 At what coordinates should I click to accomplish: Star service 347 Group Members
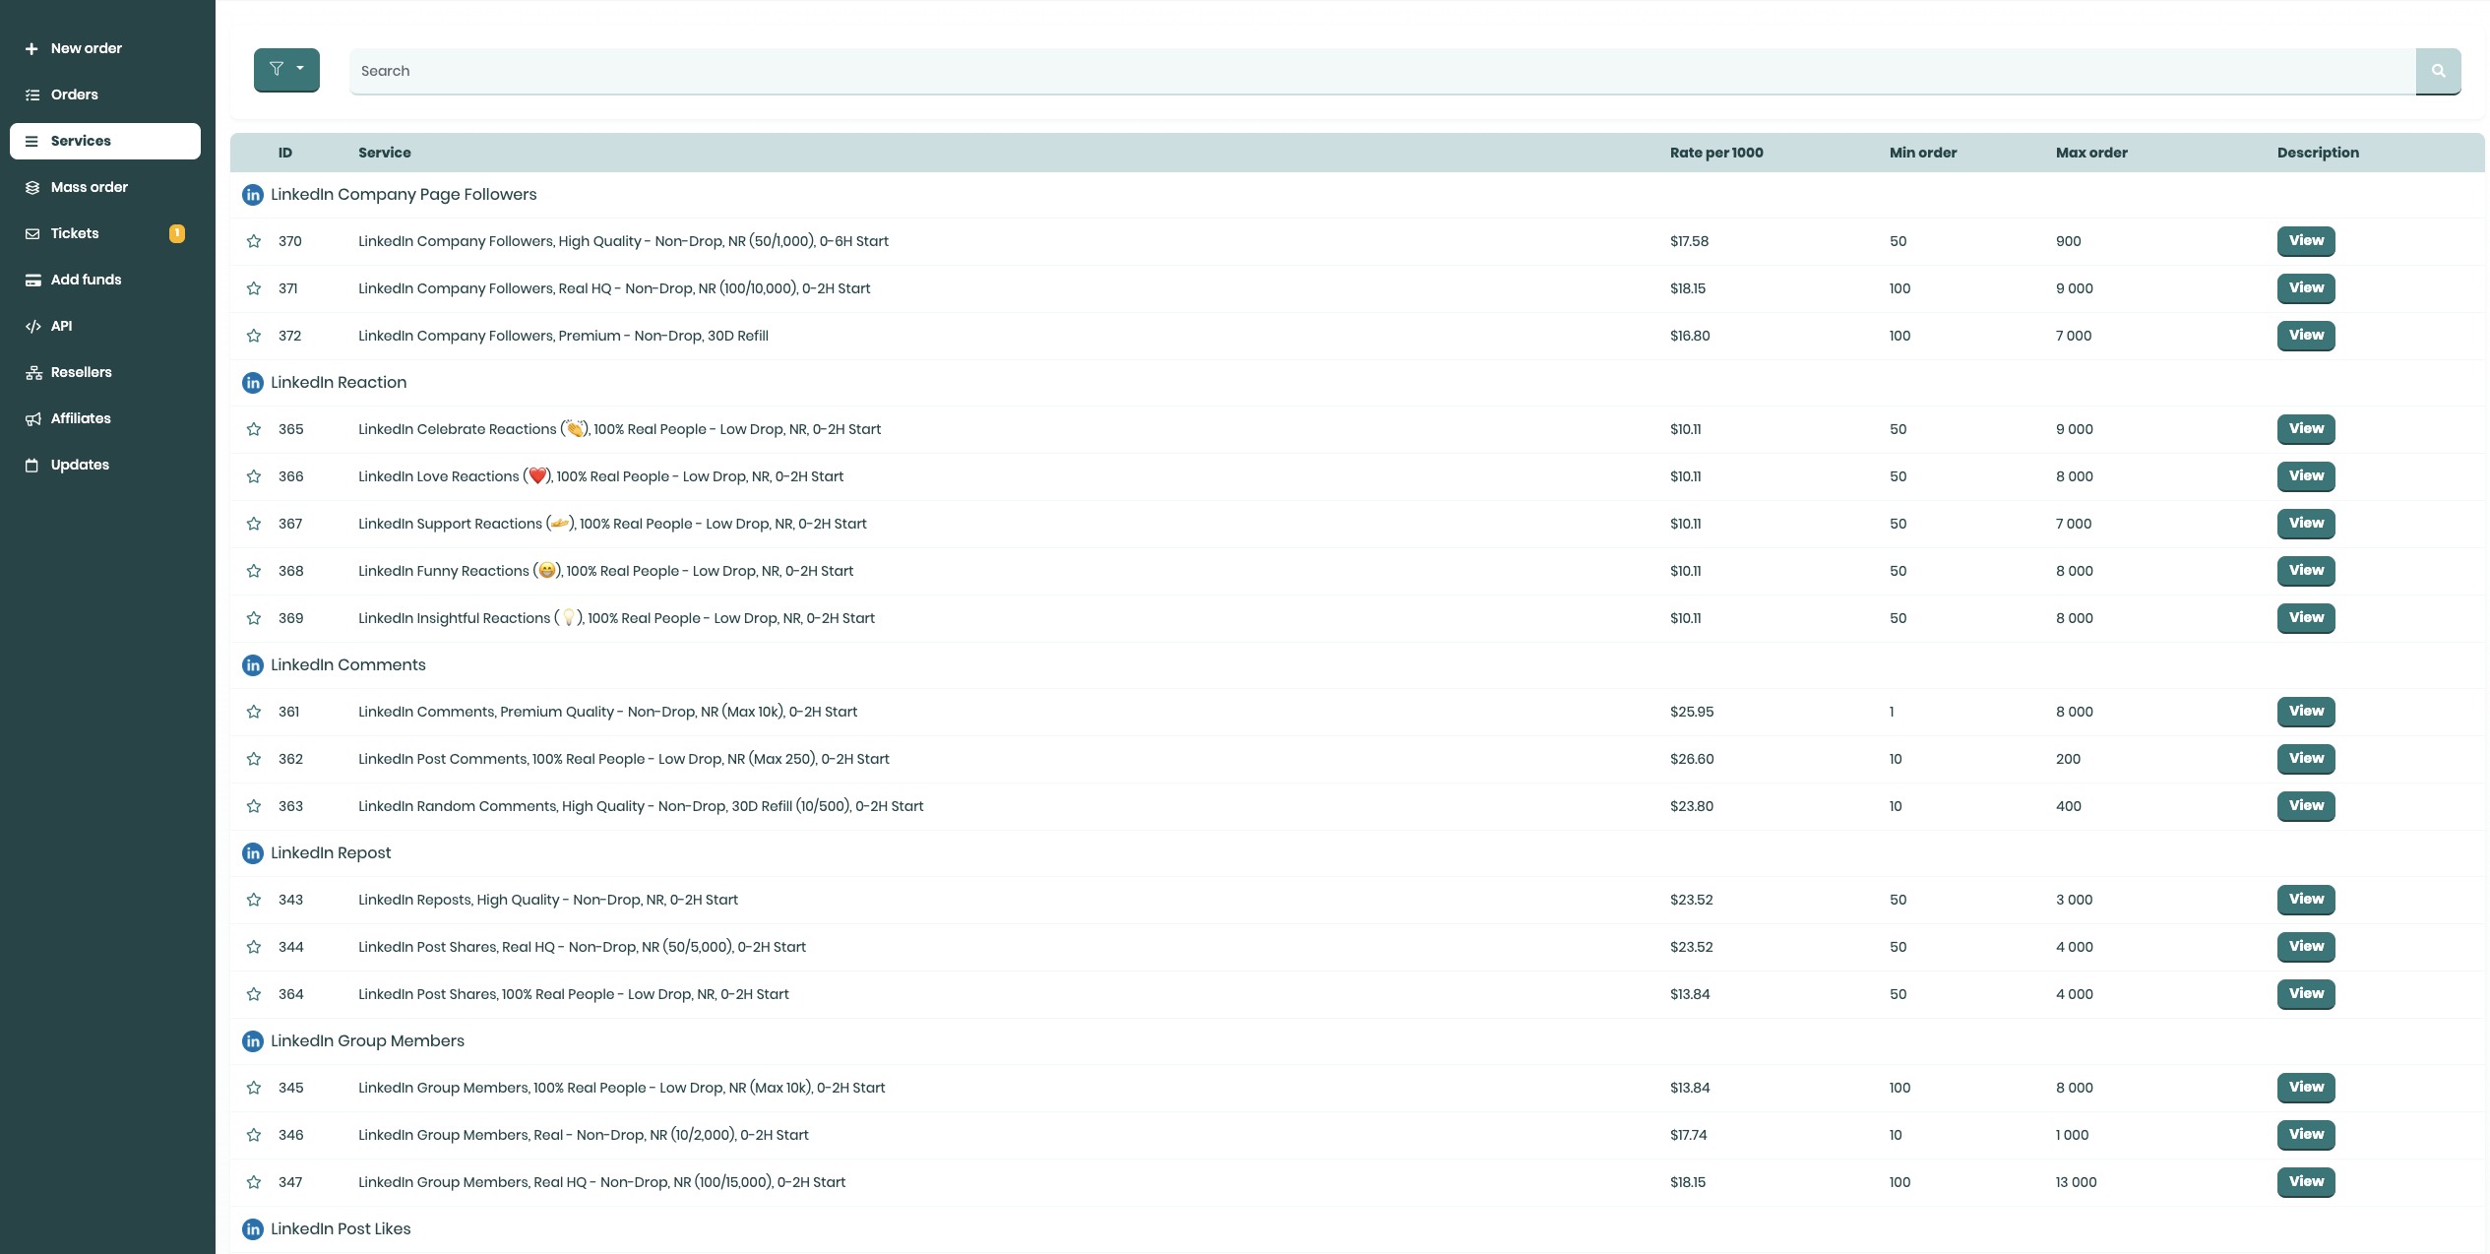click(254, 1182)
